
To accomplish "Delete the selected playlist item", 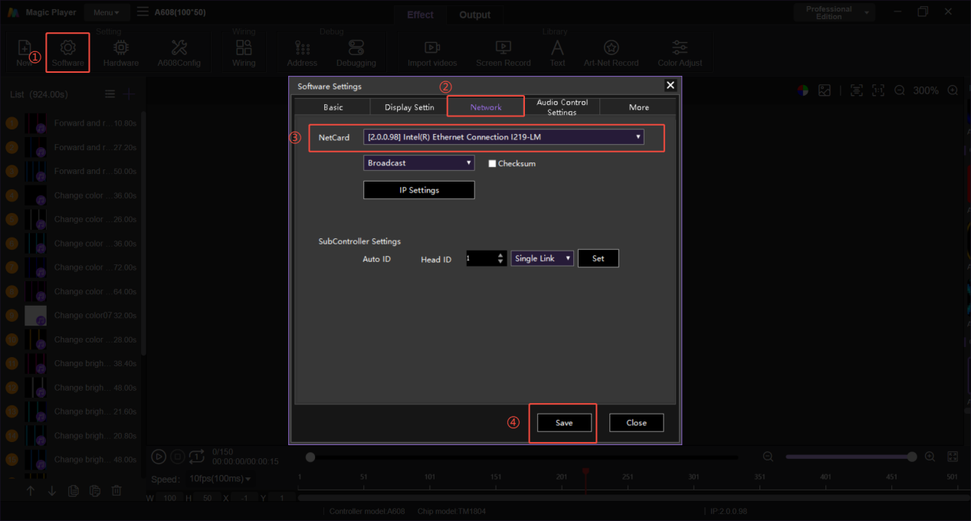I will point(116,491).
